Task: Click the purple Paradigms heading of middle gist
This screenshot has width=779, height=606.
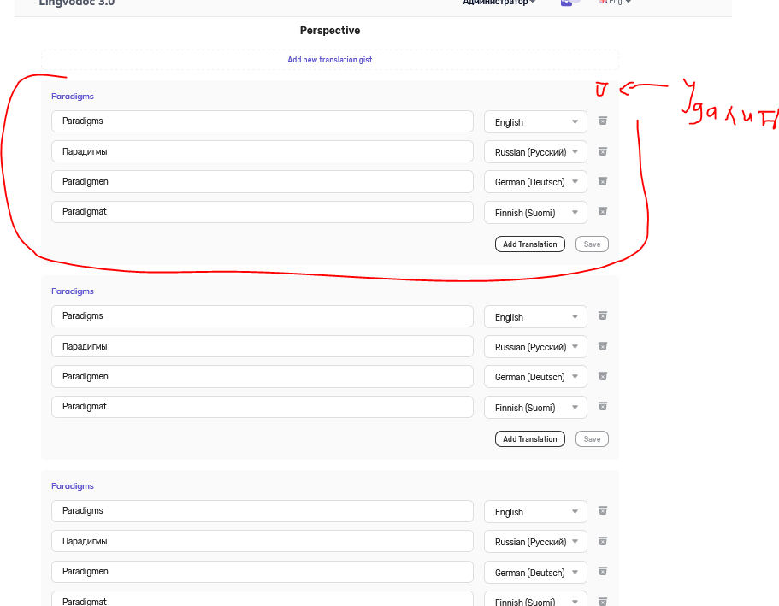Action: 73,291
